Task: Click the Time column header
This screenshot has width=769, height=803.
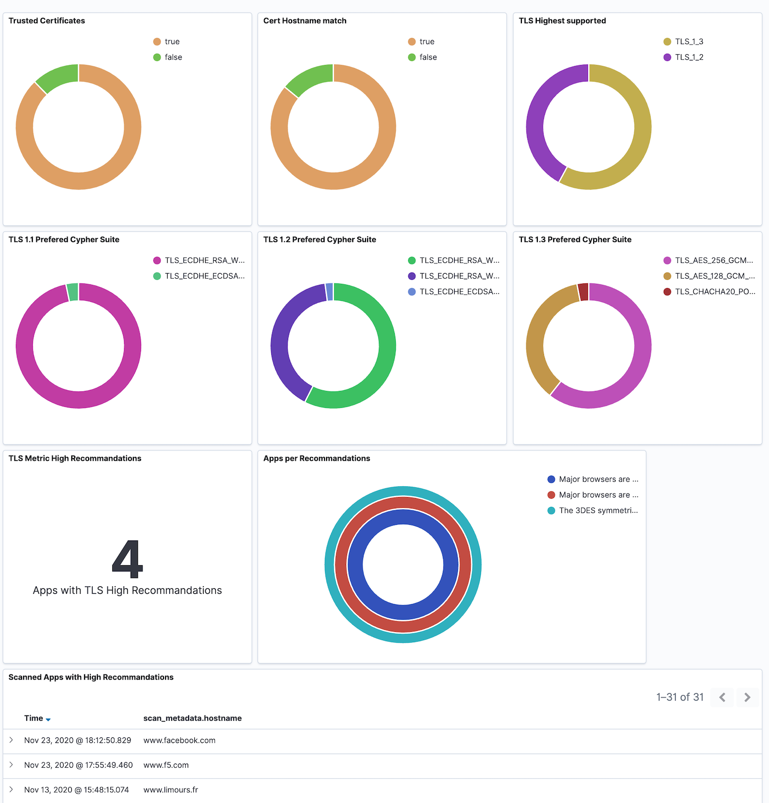Action: point(33,718)
